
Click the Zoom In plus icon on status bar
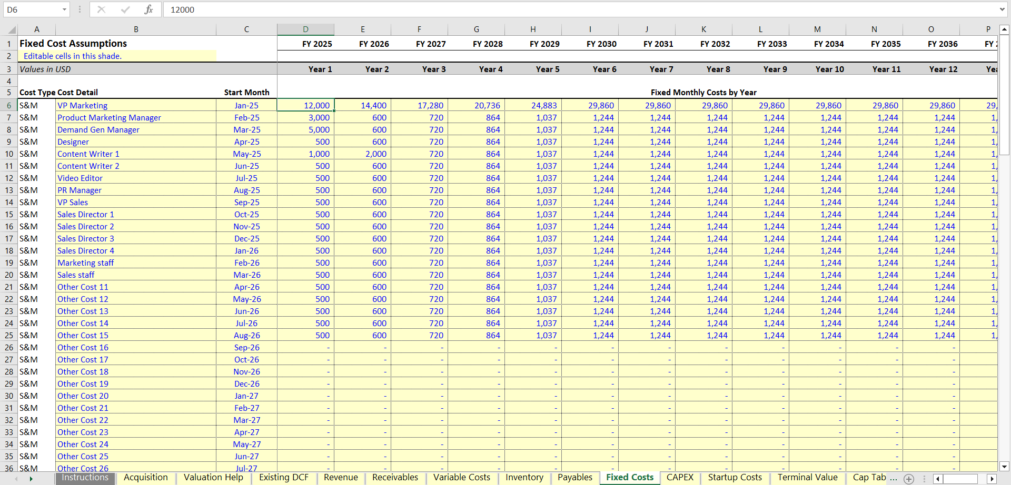click(x=908, y=479)
